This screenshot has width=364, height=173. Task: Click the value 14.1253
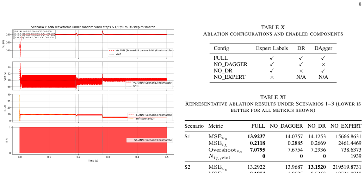point(317,137)
